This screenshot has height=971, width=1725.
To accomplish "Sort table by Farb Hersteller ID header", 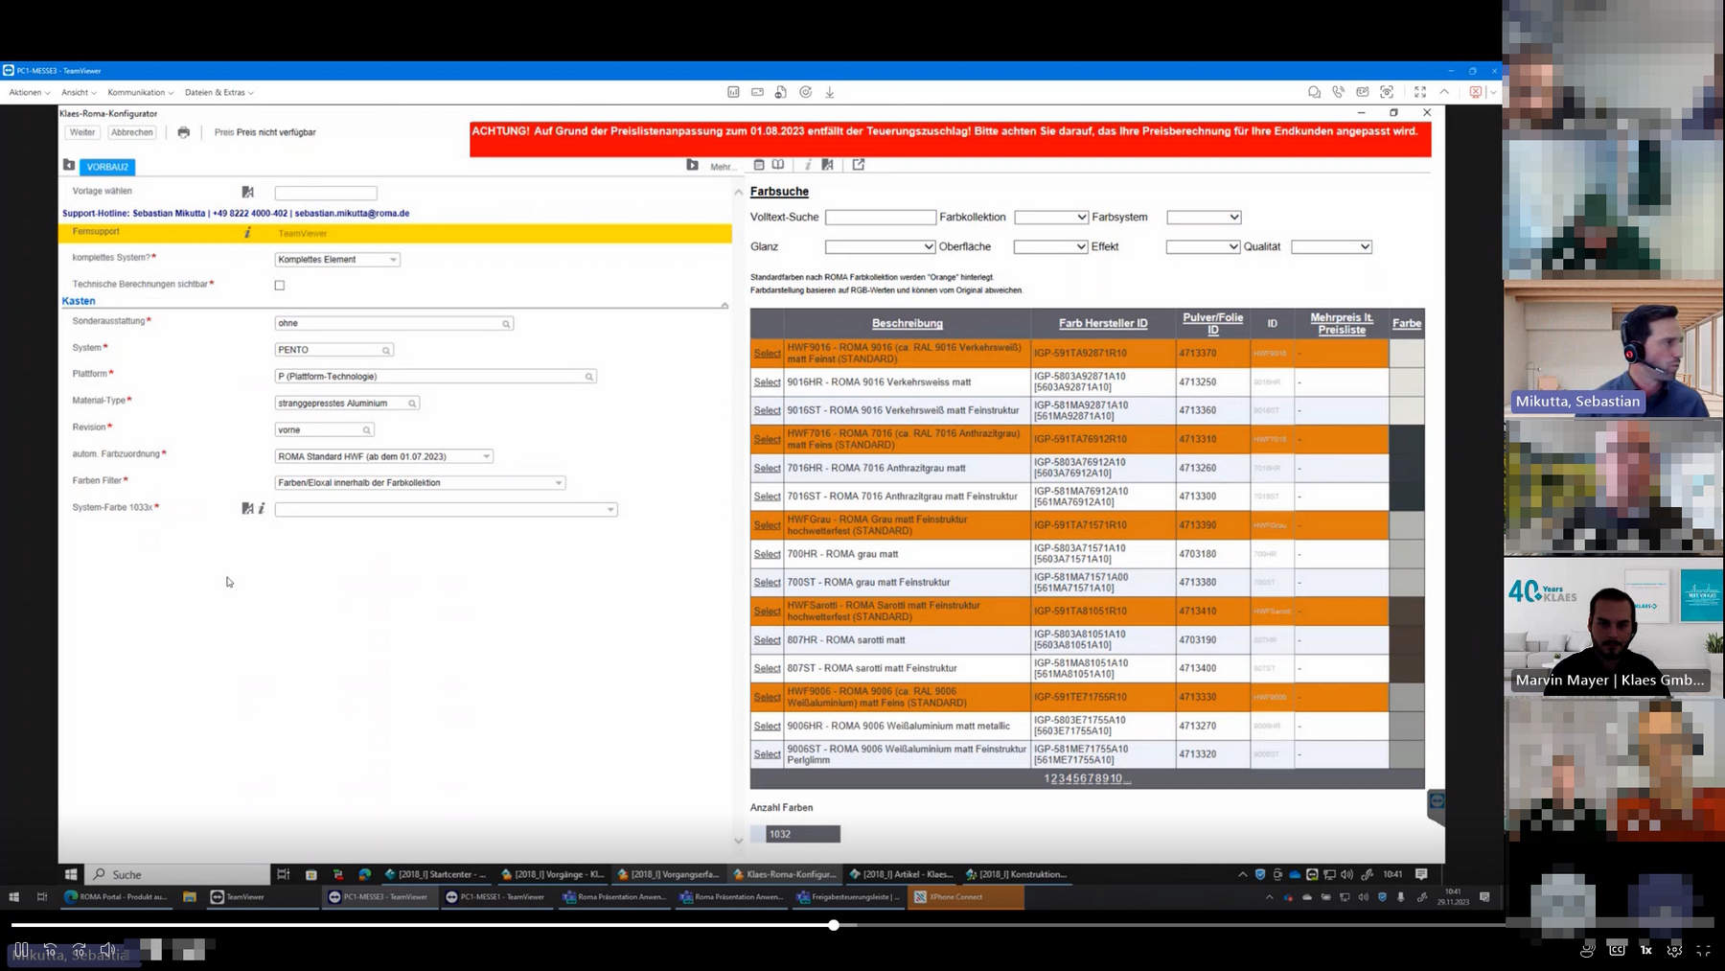I will click(x=1103, y=324).
